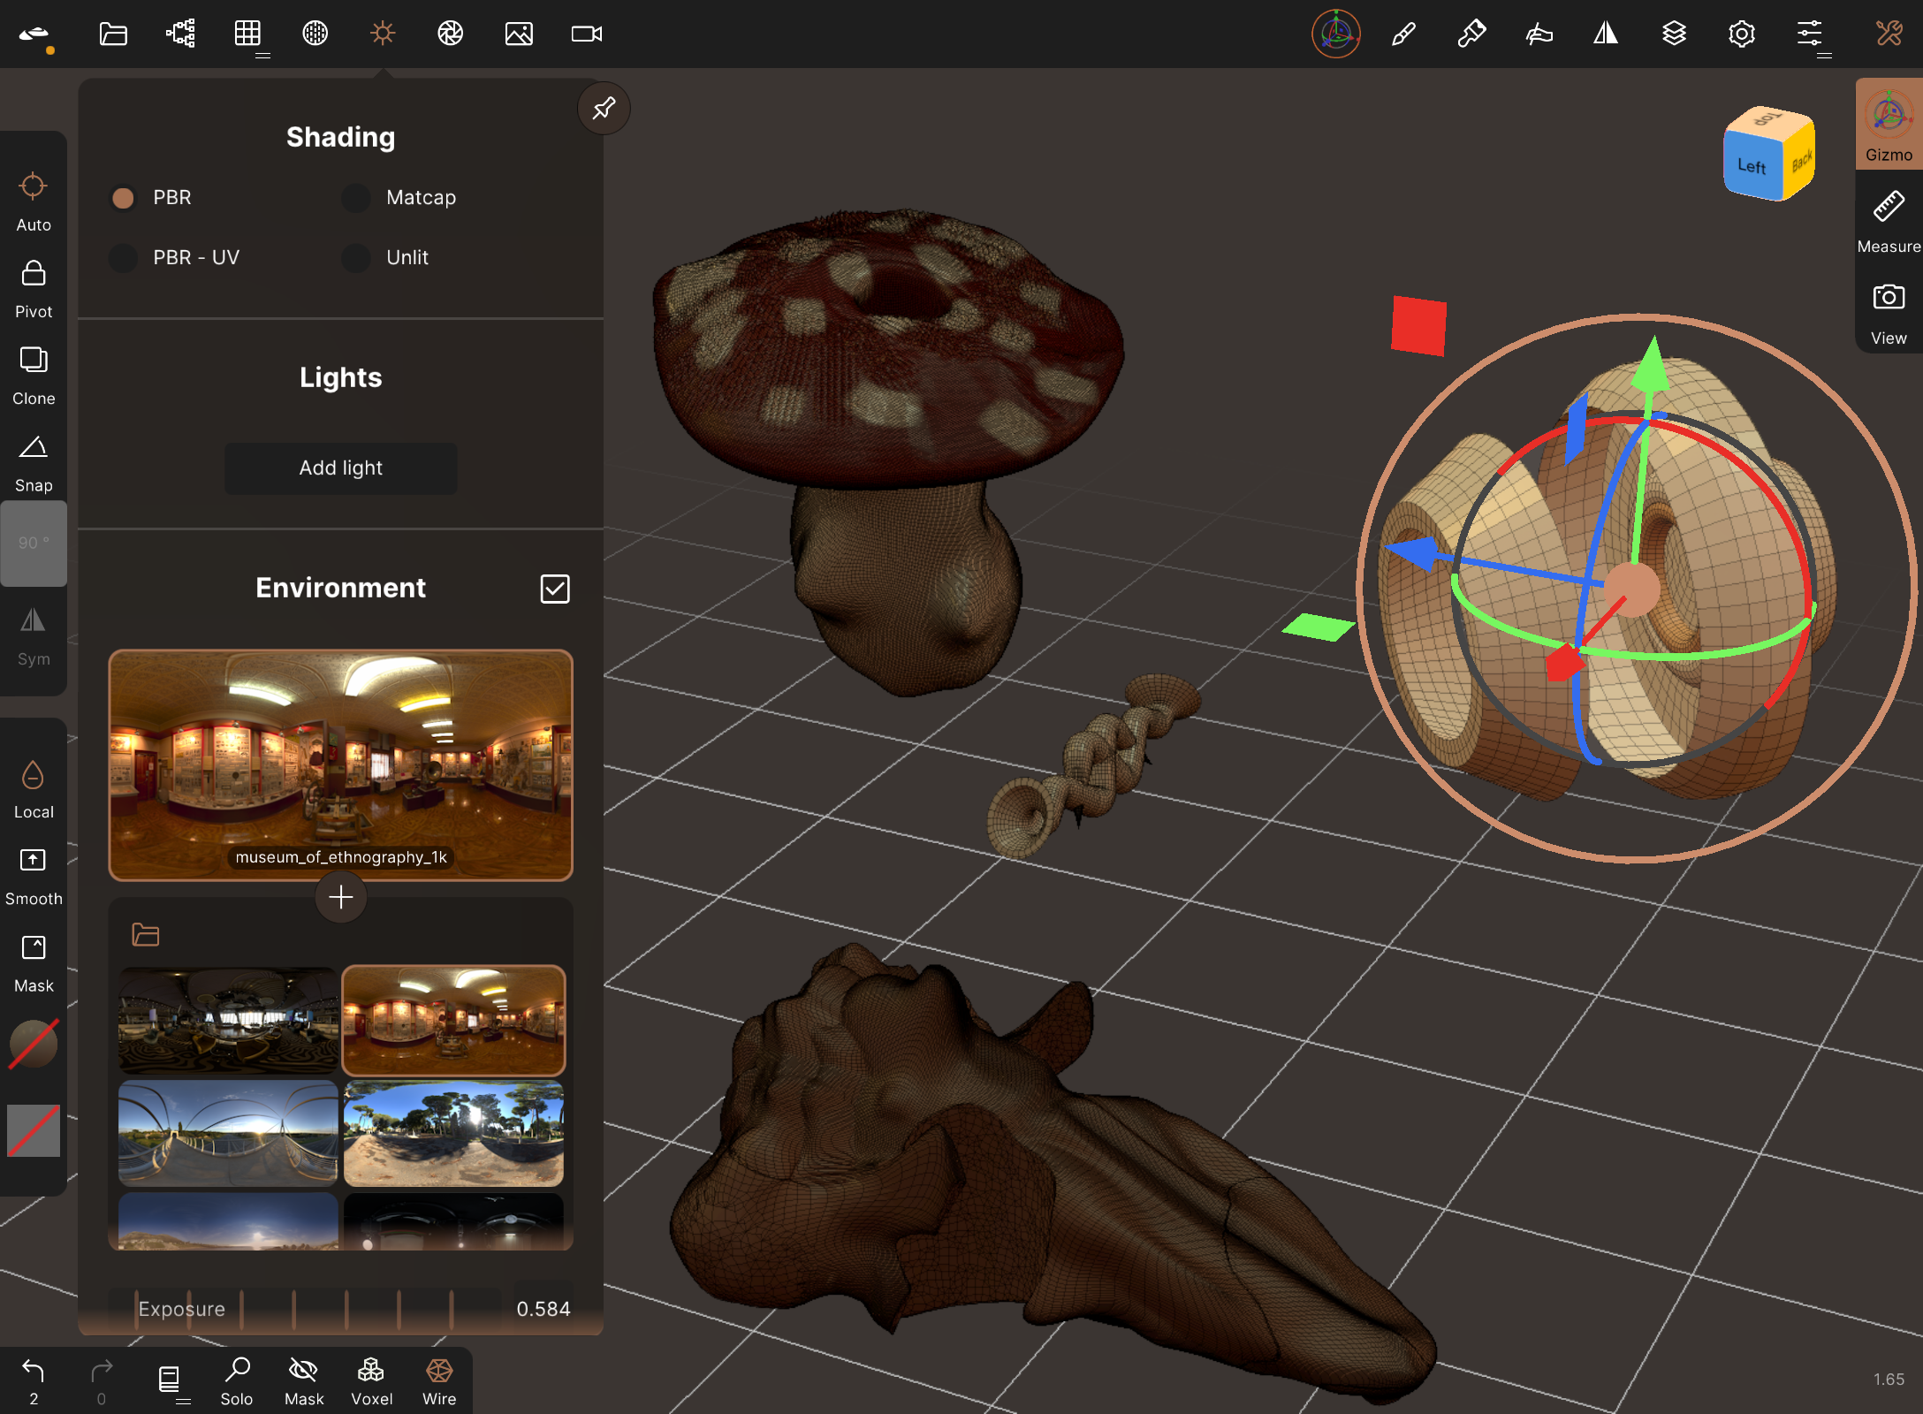Disable the Environment checkbox
The image size is (1923, 1414).
(555, 589)
